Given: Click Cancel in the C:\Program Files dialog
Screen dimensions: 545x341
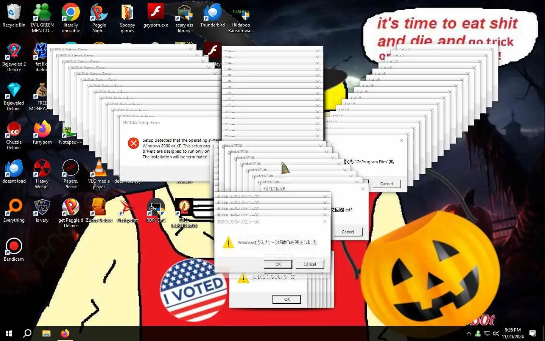Looking at the screenshot, I should point(386,184).
